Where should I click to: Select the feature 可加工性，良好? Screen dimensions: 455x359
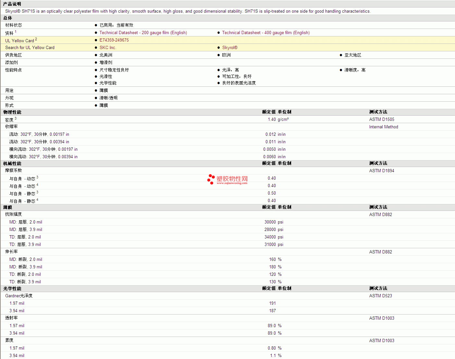(237, 76)
